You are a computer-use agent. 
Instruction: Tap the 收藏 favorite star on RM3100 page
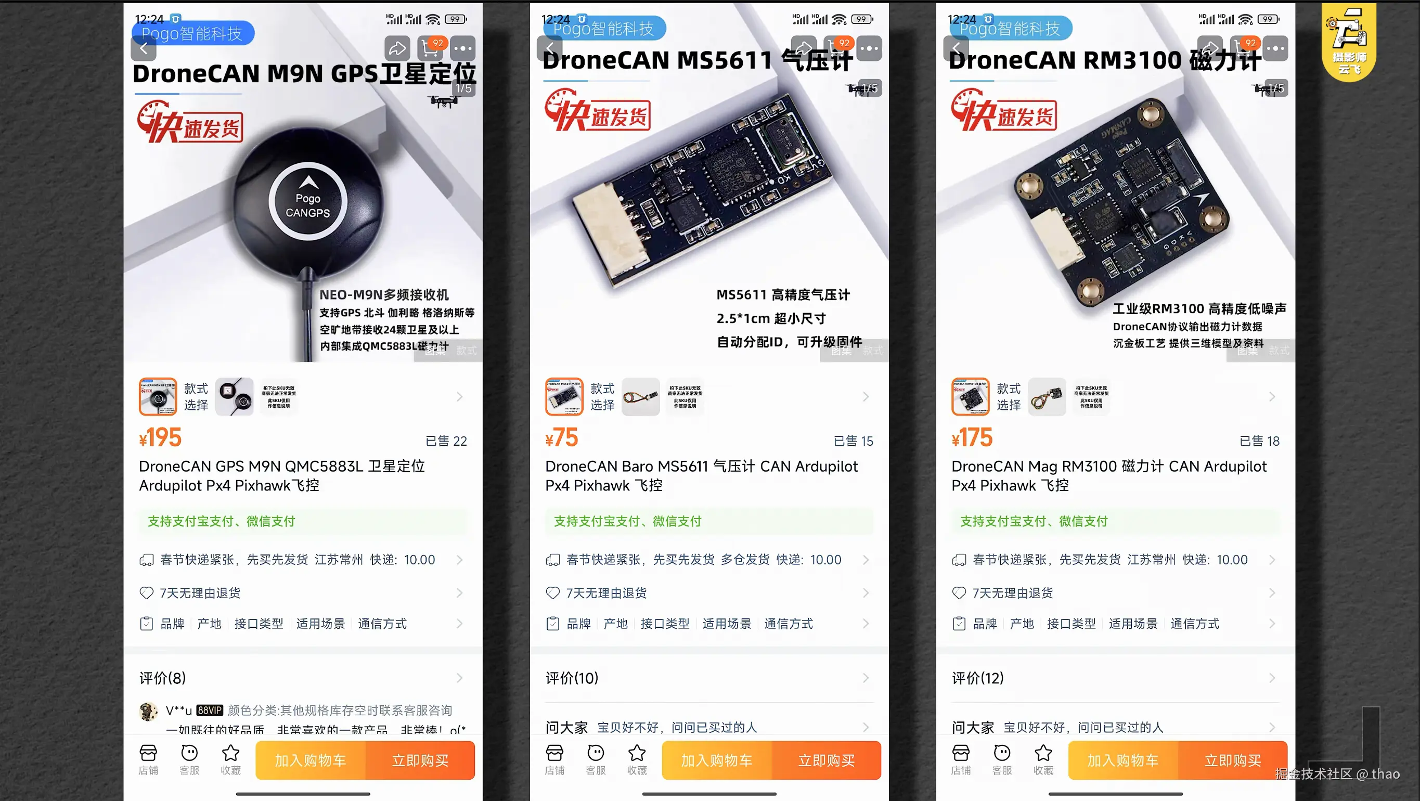pos(1043,760)
